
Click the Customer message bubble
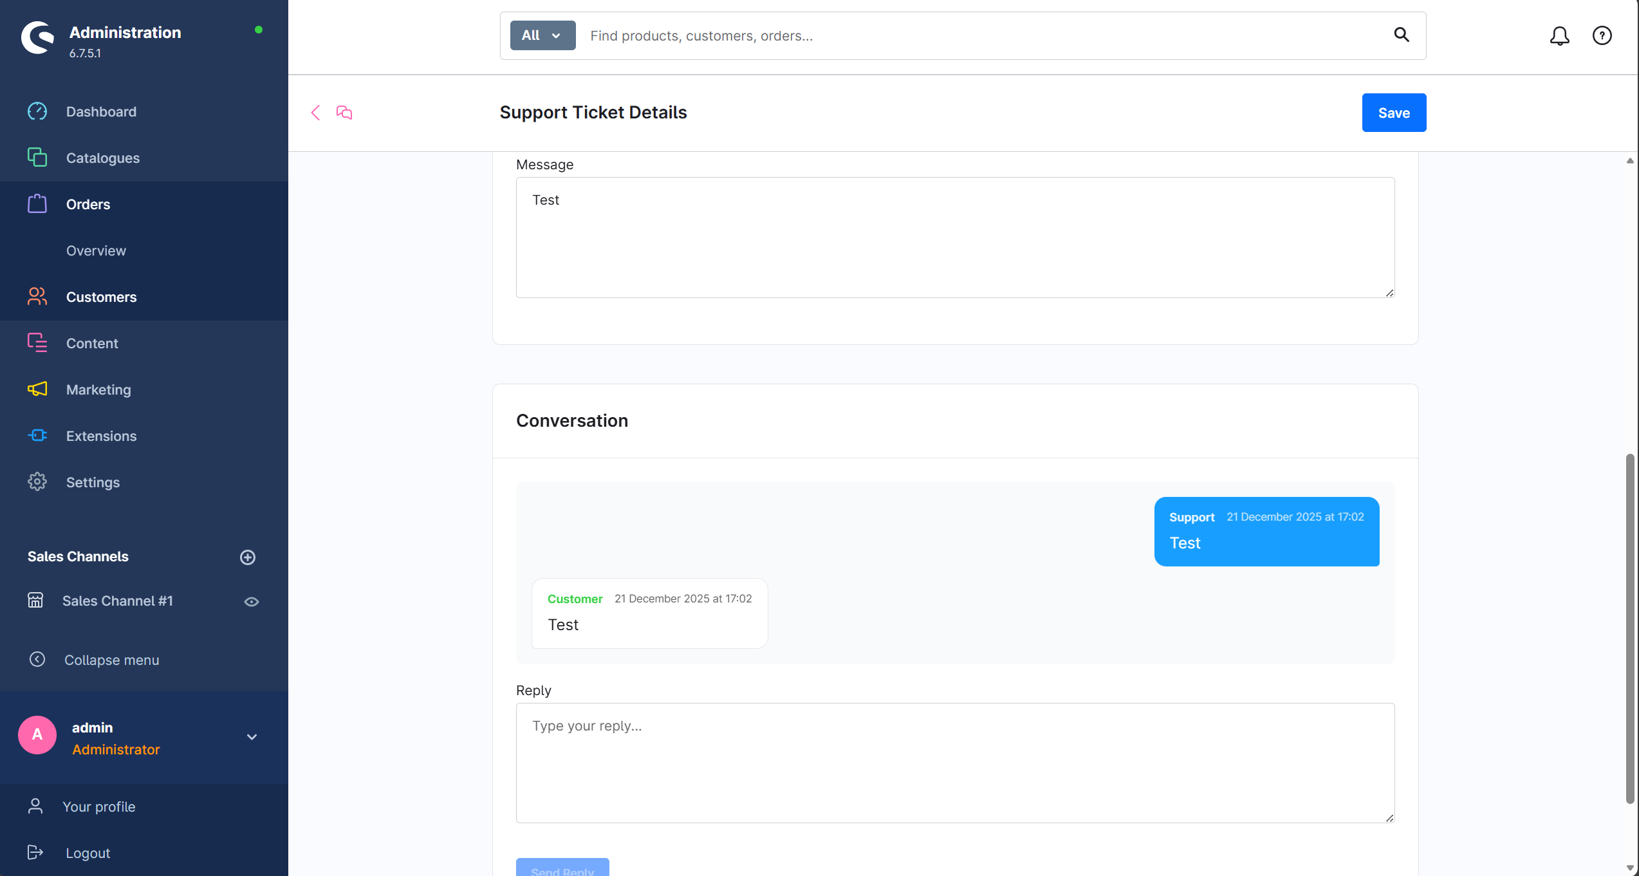point(649,613)
